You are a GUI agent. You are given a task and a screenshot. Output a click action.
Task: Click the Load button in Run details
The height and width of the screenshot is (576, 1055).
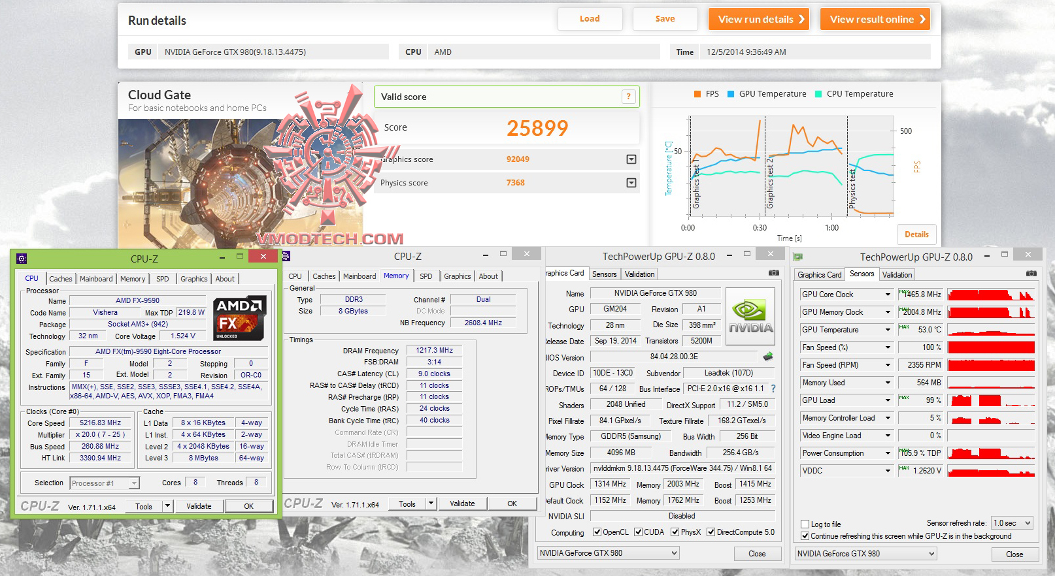590,19
